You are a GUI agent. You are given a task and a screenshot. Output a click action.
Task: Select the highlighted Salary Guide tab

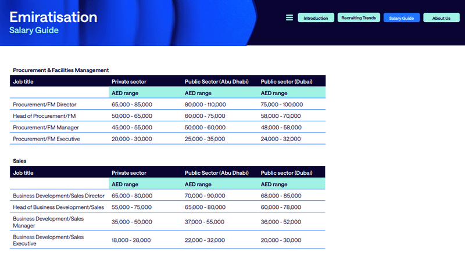click(x=402, y=18)
